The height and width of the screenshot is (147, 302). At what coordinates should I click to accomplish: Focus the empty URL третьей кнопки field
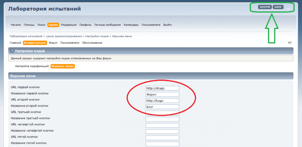[x=162, y=113]
